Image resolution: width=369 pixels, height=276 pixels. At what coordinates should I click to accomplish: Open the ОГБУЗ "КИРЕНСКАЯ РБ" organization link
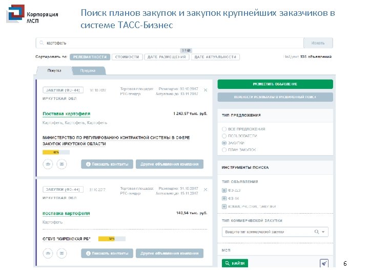pyautogui.click(x=66, y=239)
